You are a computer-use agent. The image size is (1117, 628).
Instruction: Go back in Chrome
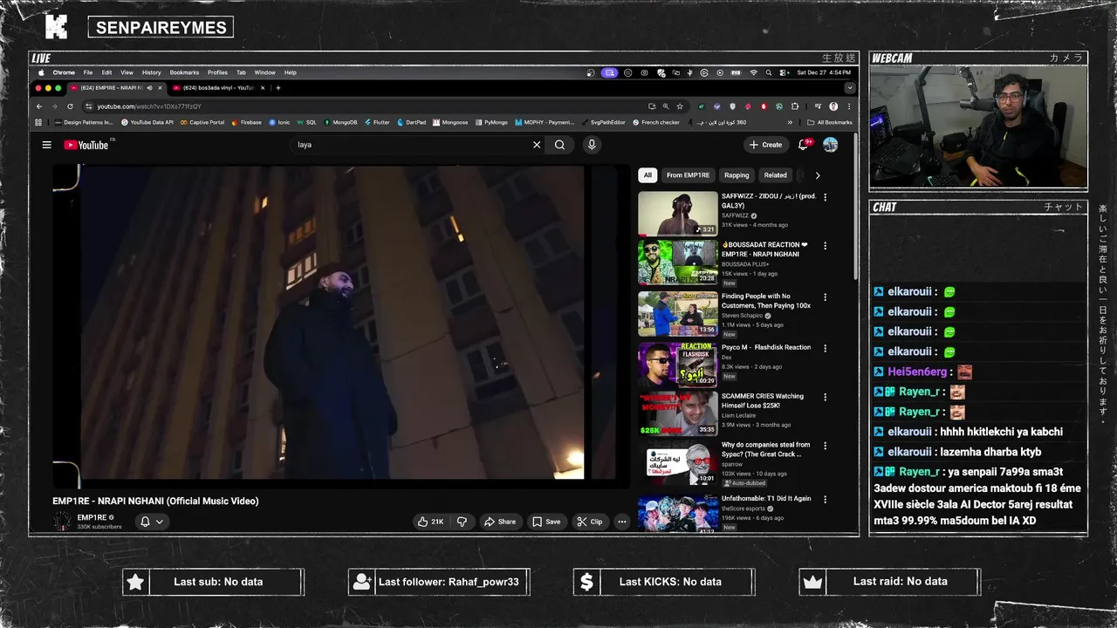38,106
